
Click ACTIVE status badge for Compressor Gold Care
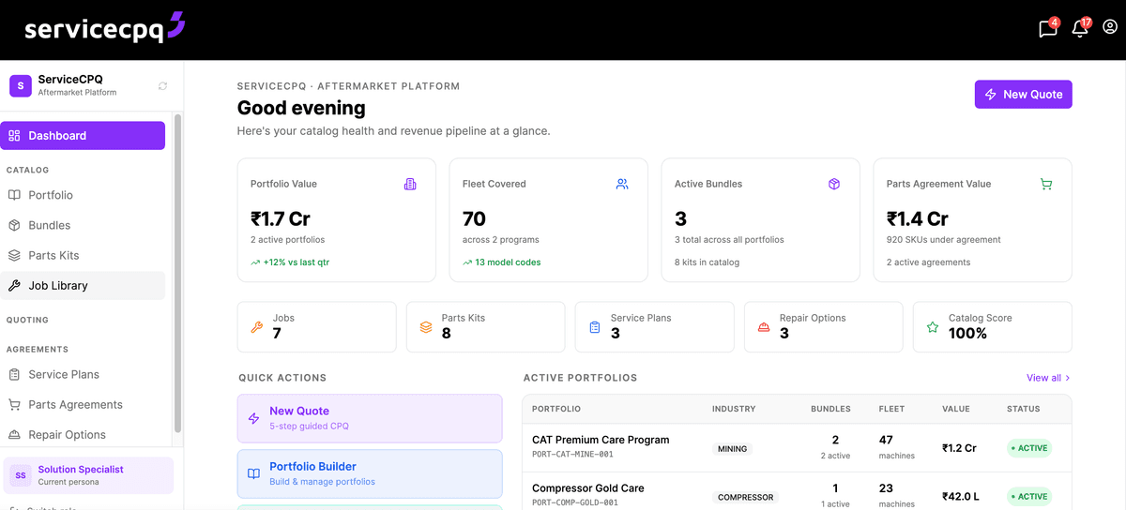tap(1029, 497)
